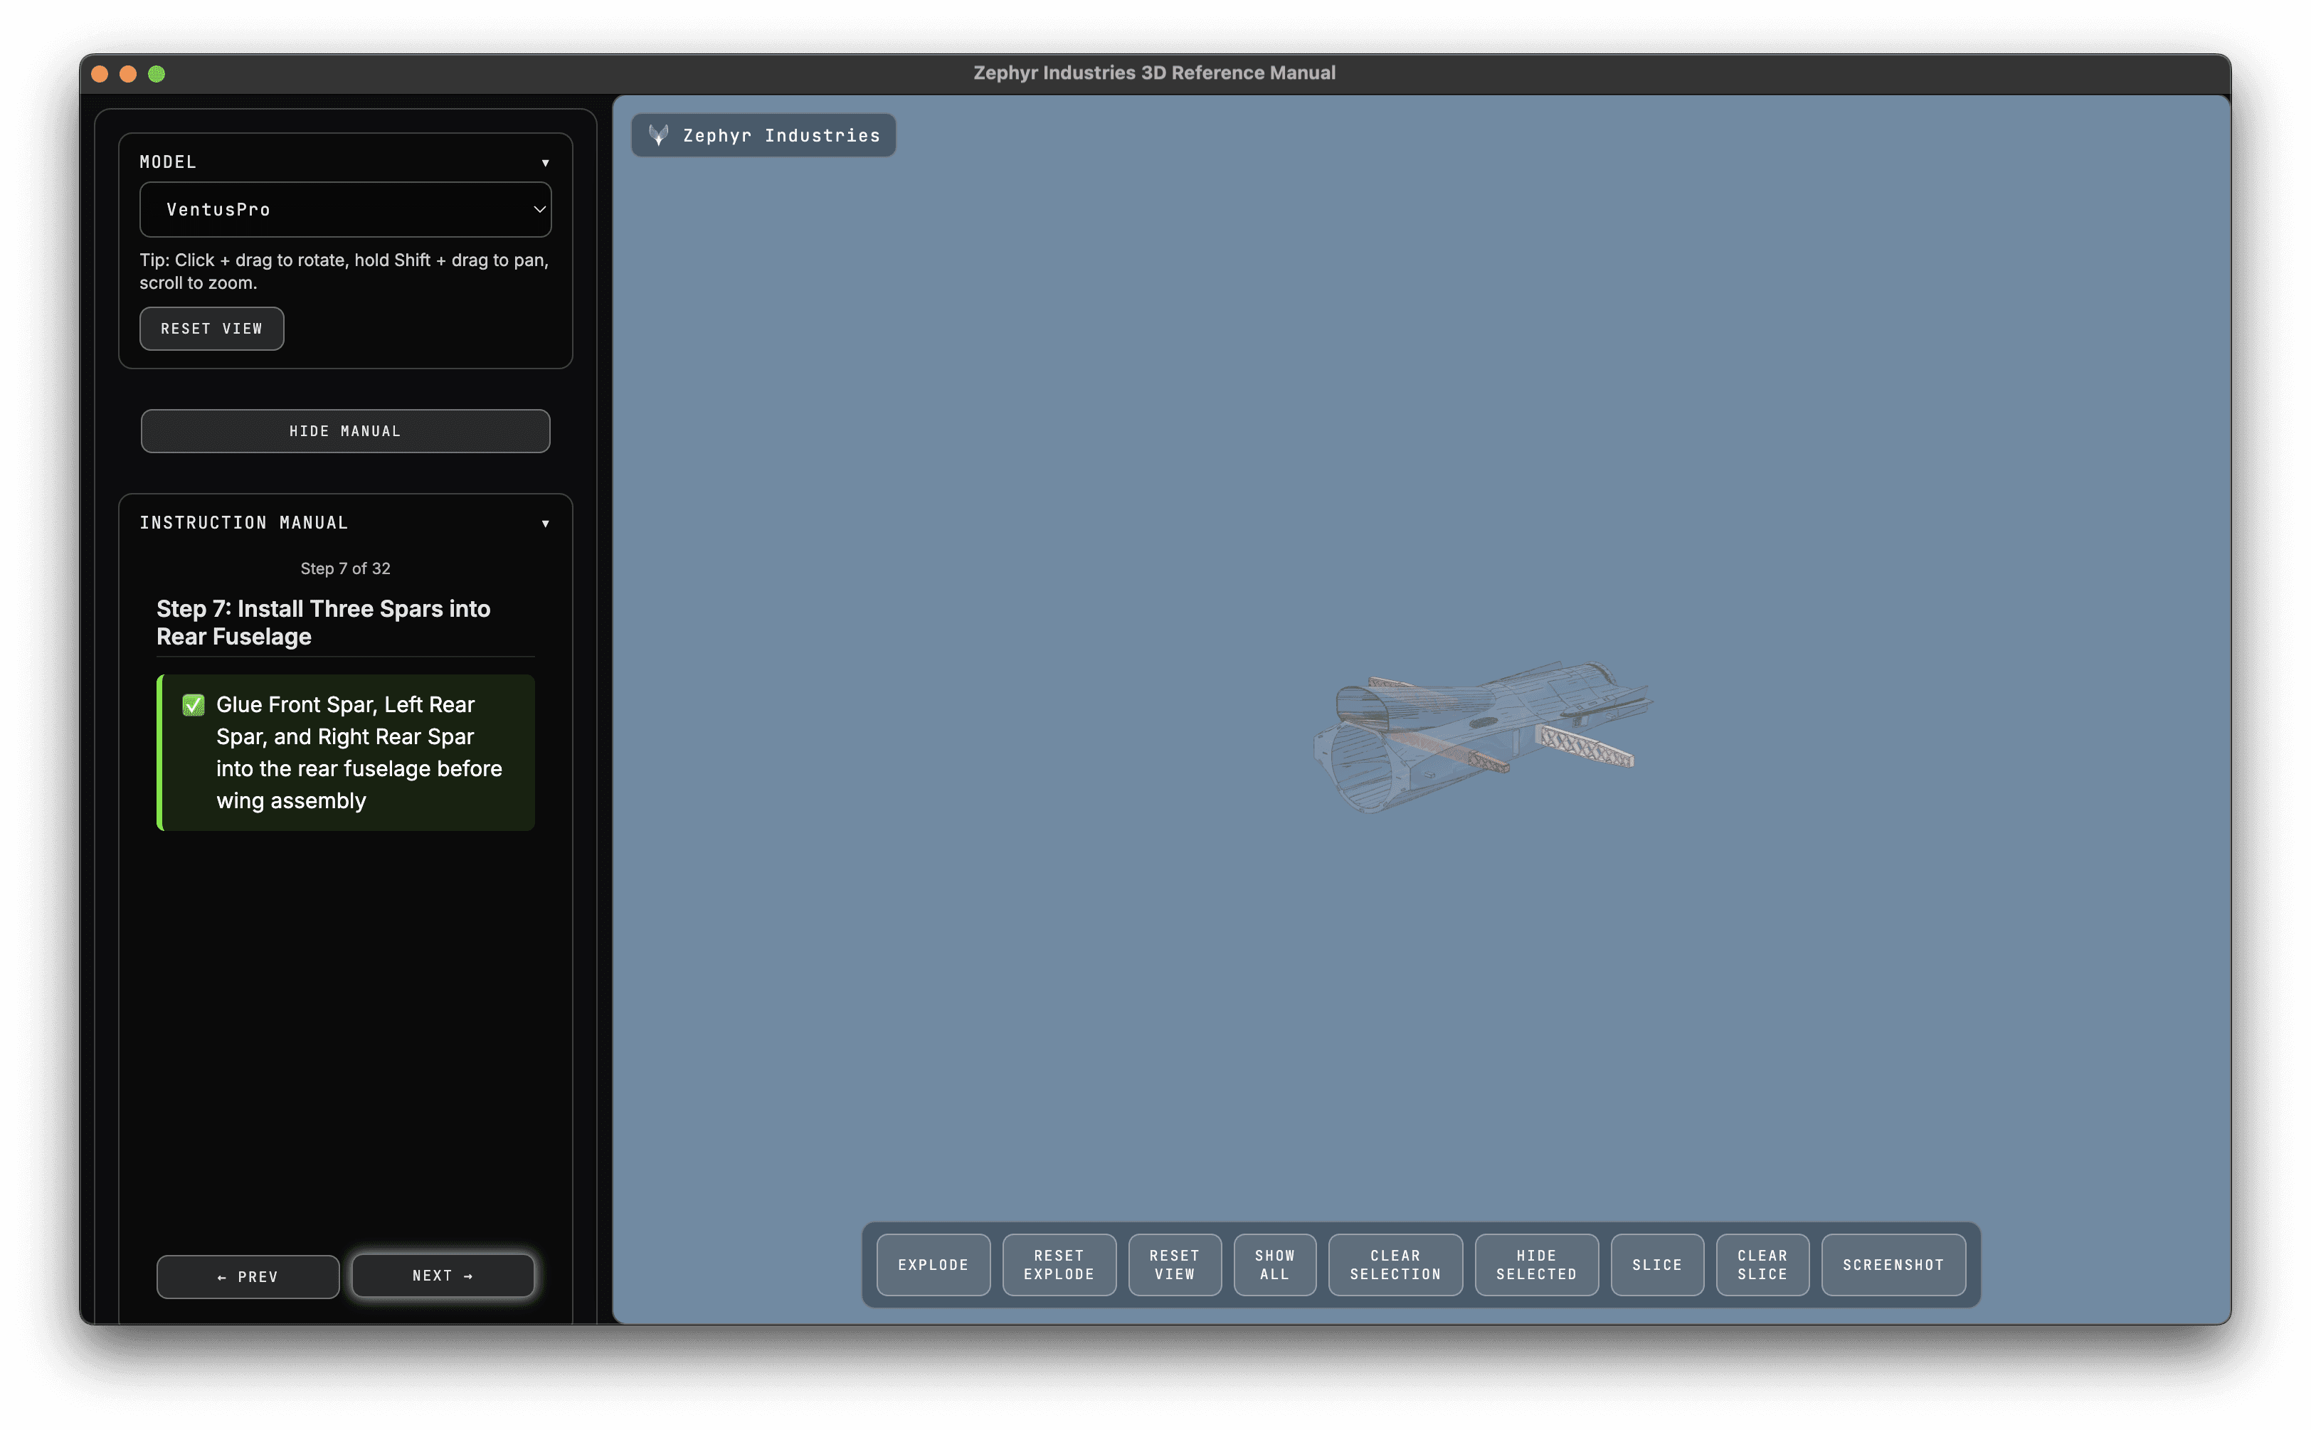This screenshot has height=1430, width=2311.
Task: Capture the viewport with SCREENSHOT
Action: tap(1892, 1264)
